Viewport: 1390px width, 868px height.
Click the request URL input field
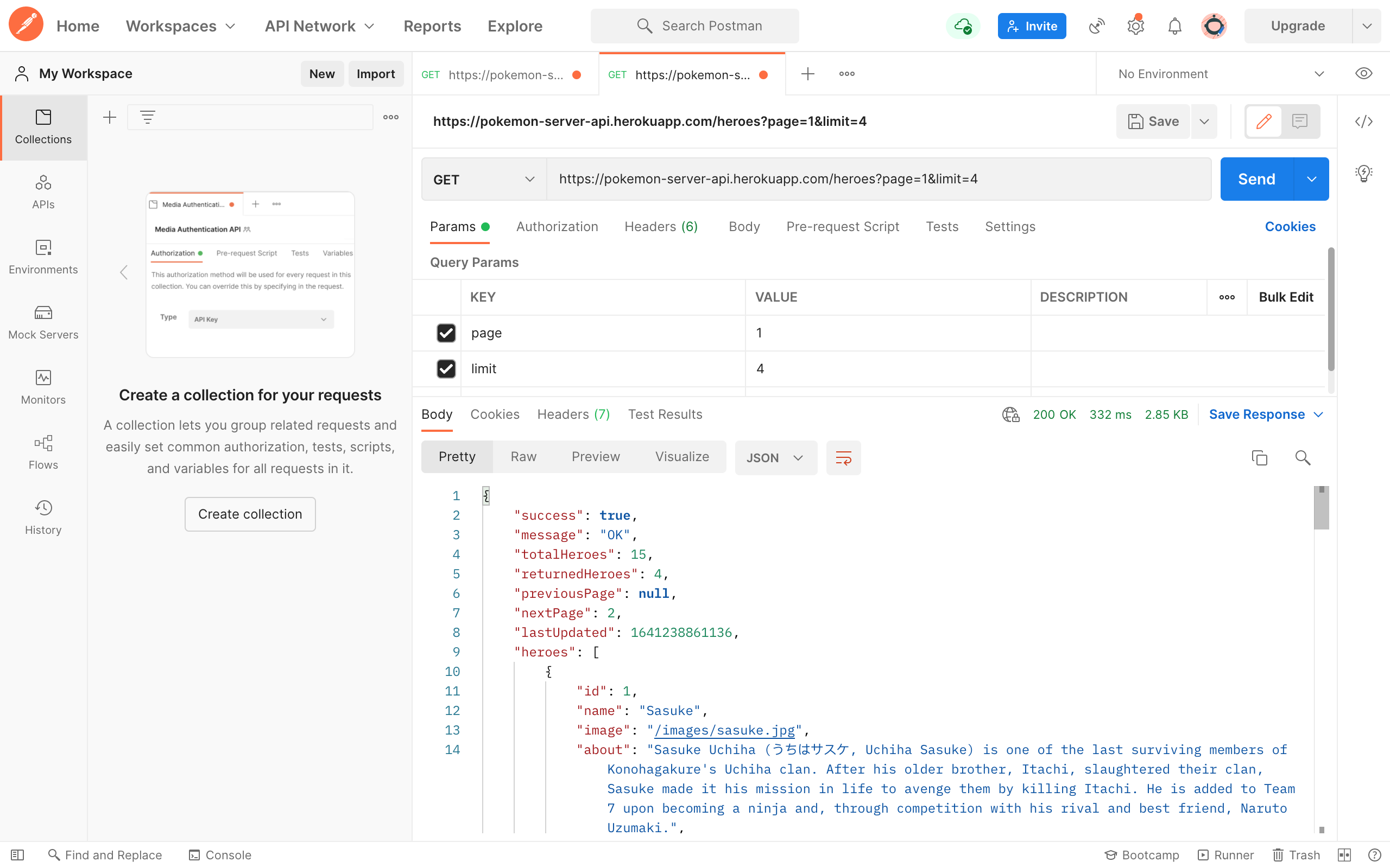pyautogui.click(x=879, y=179)
